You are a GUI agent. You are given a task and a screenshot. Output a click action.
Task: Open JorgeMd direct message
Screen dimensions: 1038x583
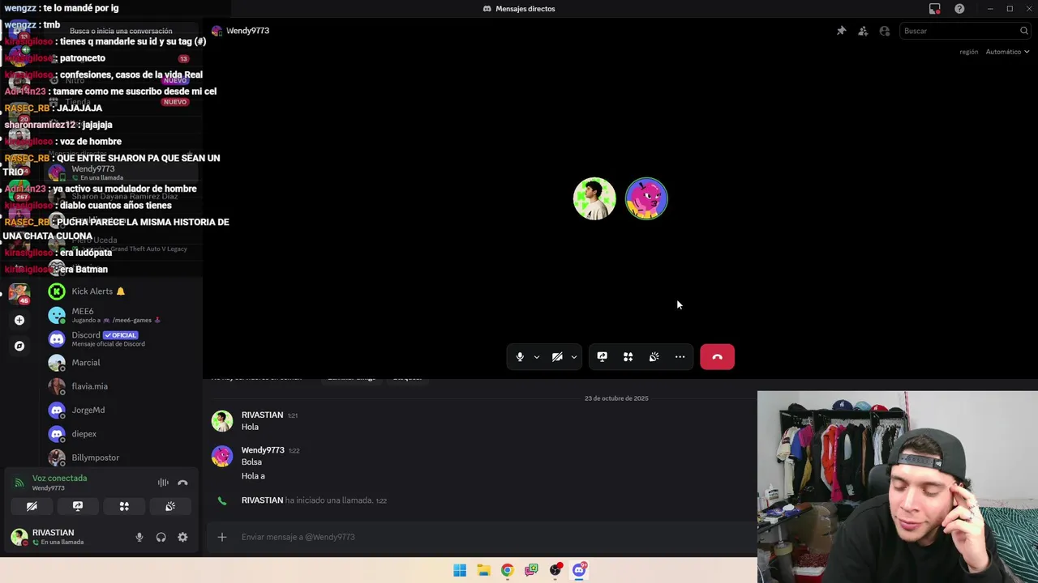coord(122,410)
